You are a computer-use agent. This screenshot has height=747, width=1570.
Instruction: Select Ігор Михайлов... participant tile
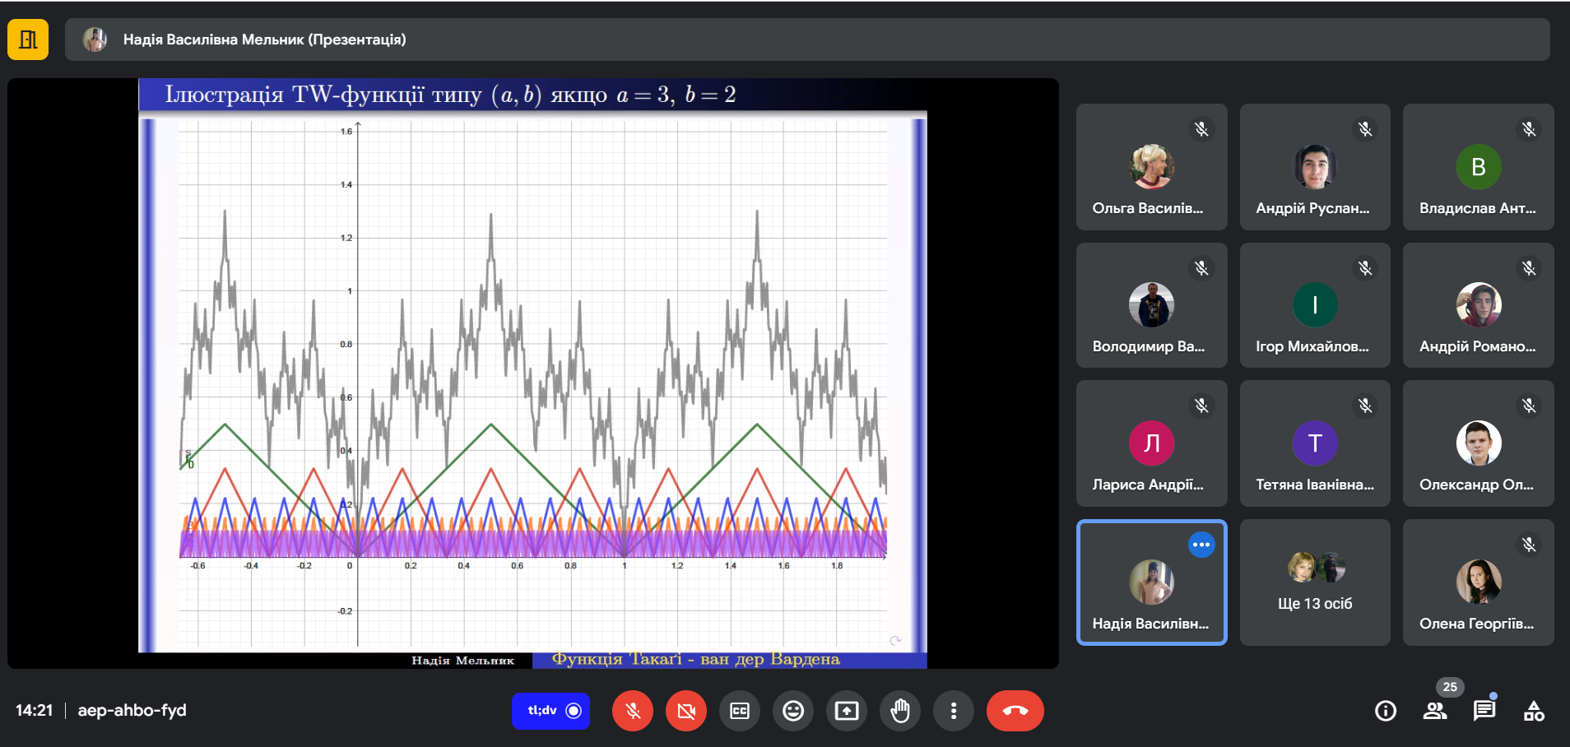click(x=1315, y=304)
